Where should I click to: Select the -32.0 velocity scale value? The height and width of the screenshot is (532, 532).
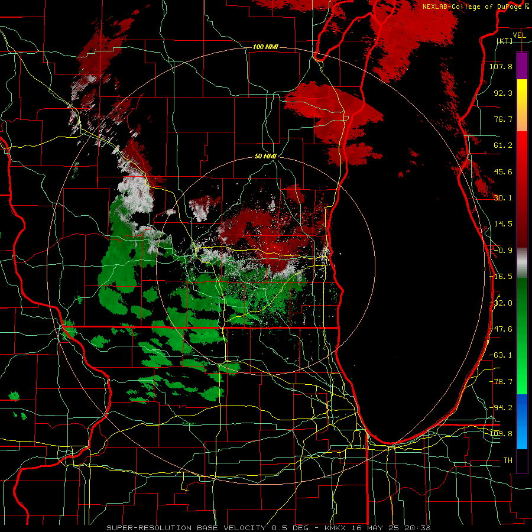point(501,303)
